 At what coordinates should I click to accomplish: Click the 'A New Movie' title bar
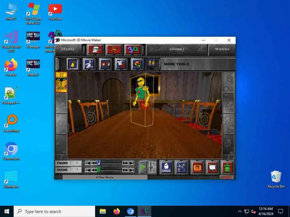coord(105,177)
